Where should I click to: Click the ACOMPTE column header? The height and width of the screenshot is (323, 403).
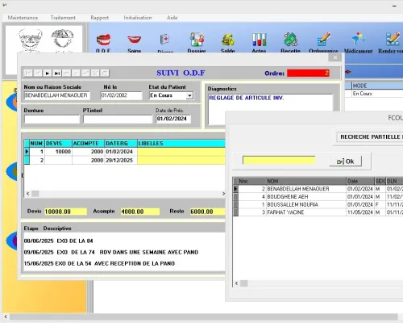point(88,144)
